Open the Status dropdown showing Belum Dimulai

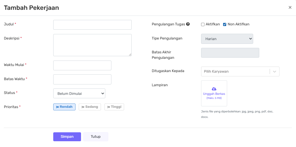[x=79, y=93]
